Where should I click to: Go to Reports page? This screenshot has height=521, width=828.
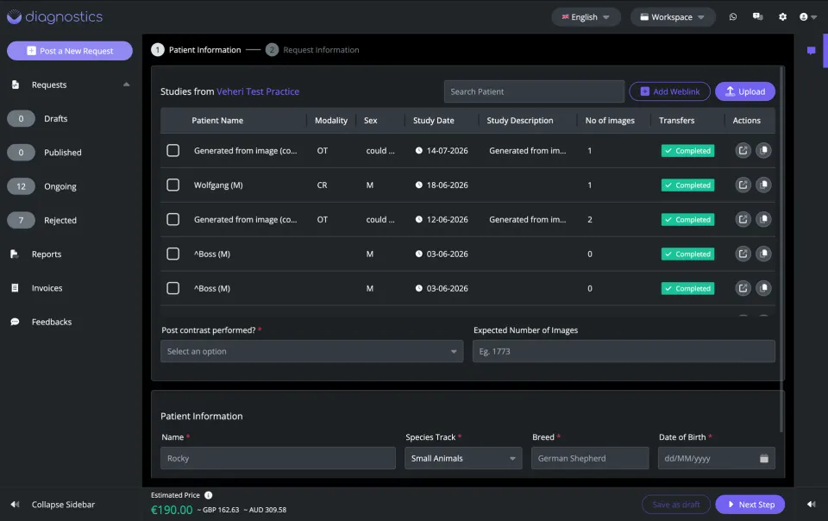point(47,254)
